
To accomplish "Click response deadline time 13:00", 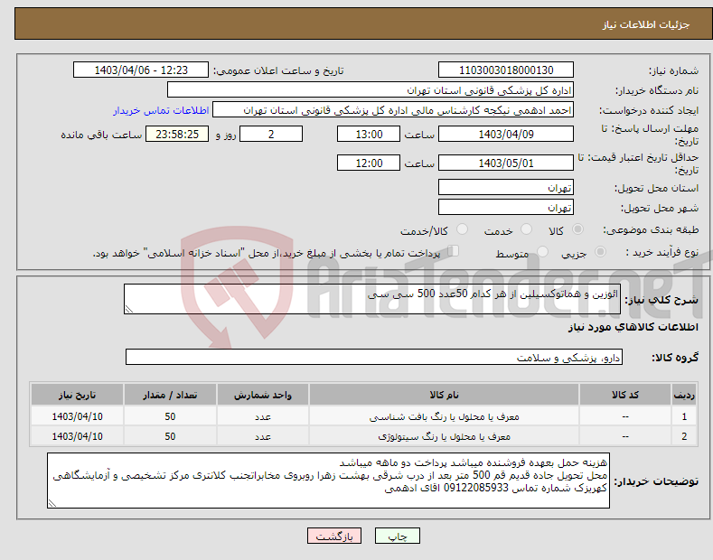I will coord(369,134).
